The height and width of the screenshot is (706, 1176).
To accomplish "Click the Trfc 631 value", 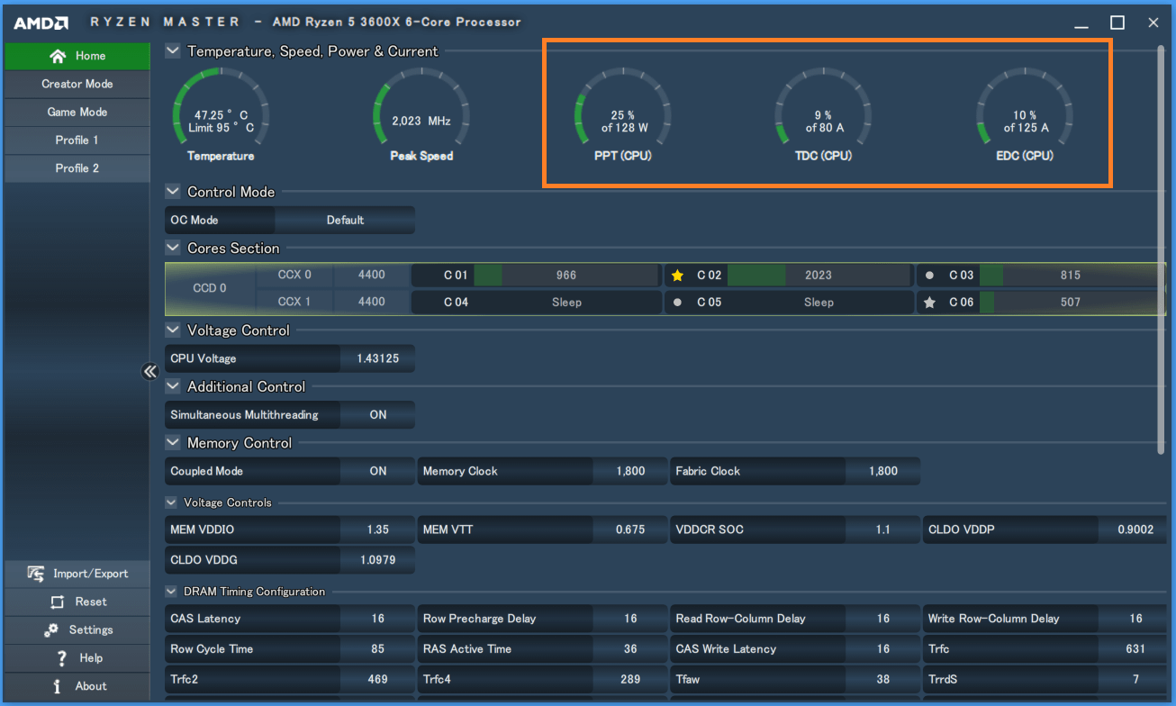I will (1135, 649).
